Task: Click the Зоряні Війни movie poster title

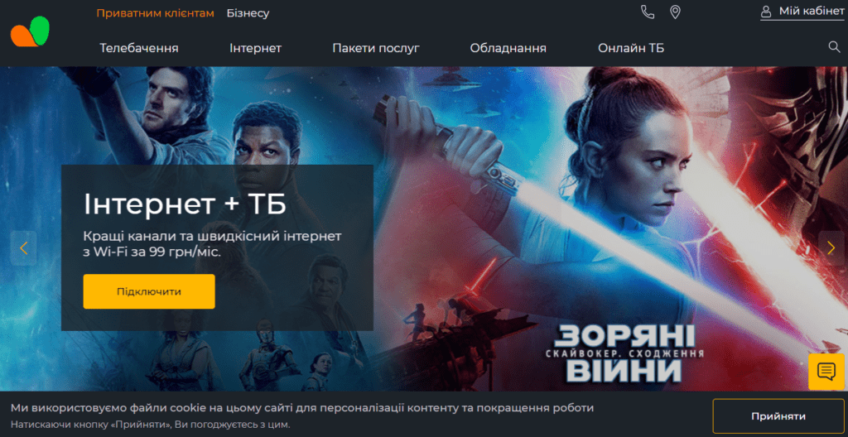Action: 624,353
